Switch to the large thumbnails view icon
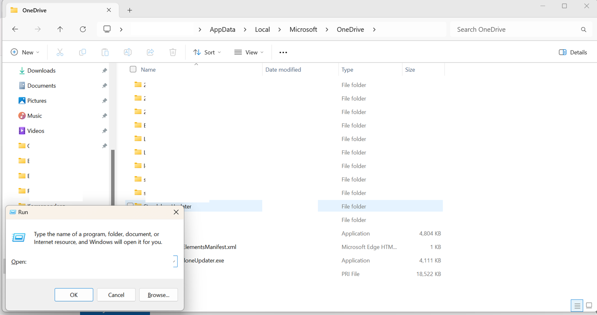 [589, 305]
